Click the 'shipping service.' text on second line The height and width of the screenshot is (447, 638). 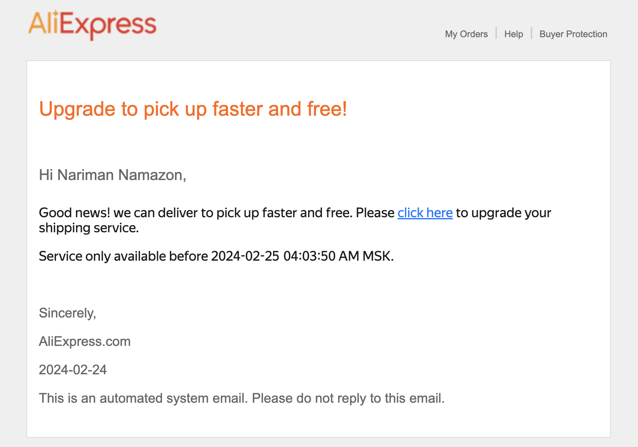[89, 228]
